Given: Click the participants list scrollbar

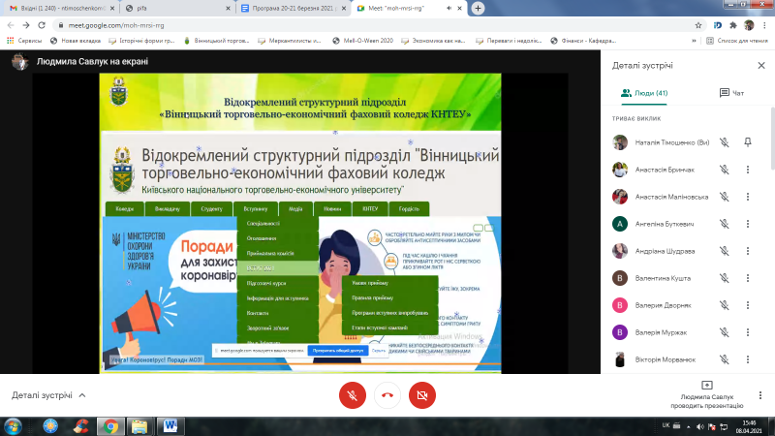Looking at the screenshot, I should 772,139.
